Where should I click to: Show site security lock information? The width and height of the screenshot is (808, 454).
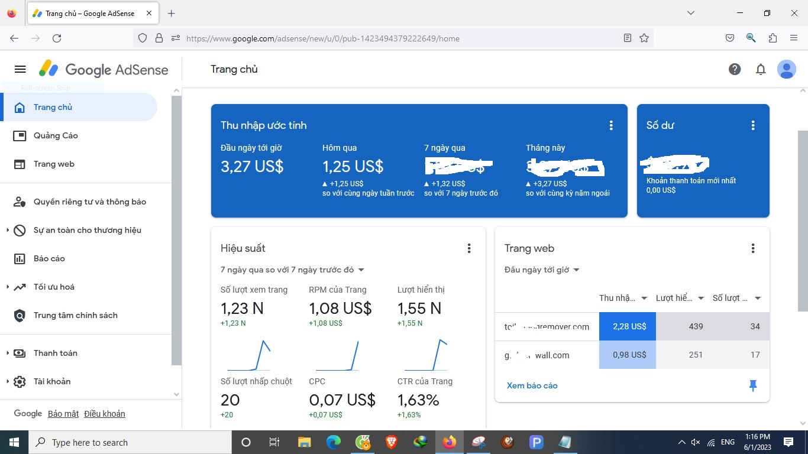pyautogui.click(x=159, y=38)
